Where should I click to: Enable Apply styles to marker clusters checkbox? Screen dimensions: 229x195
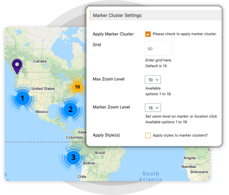148,135
